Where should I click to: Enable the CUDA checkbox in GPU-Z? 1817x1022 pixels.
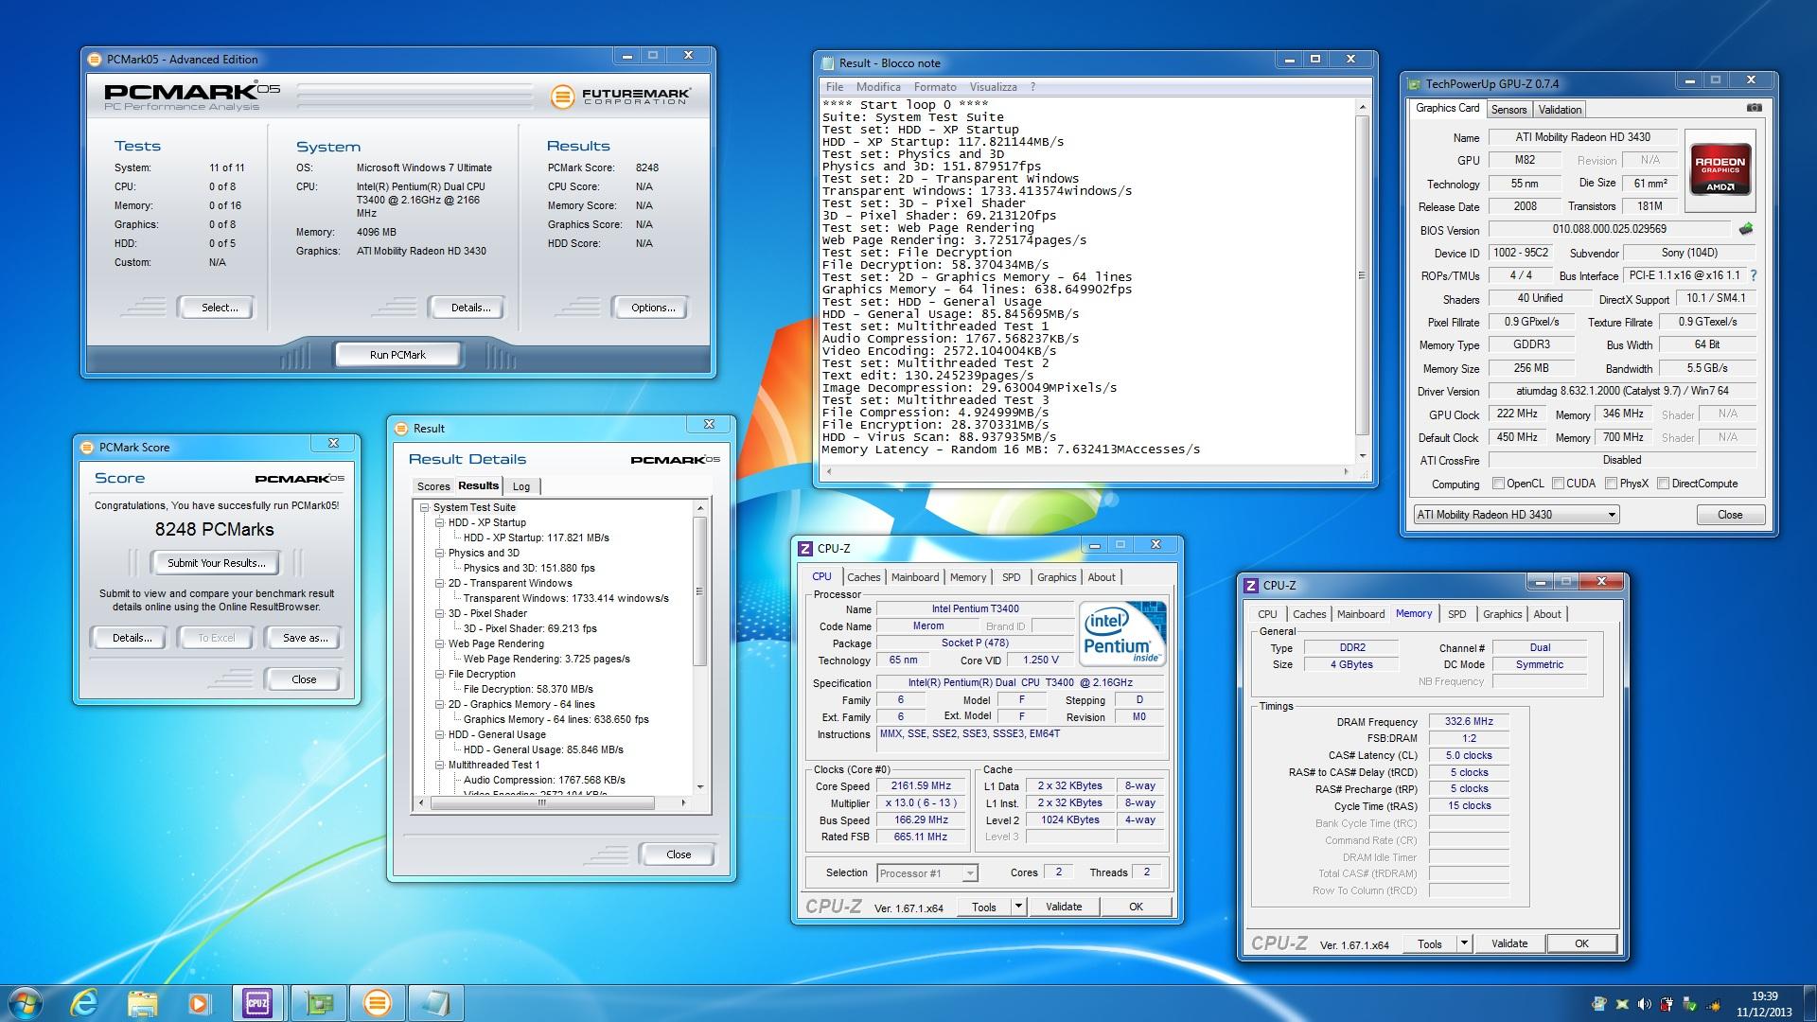(x=1557, y=484)
